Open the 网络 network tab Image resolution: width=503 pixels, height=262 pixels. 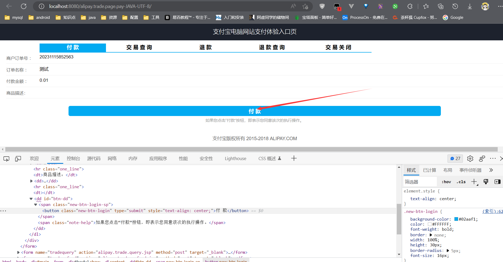tap(112, 158)
